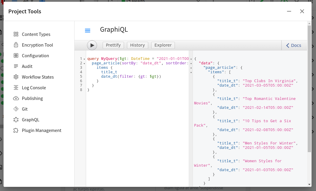The width and height of the screenshot is (316, 191).
Task: Click the Encryption Tool lock icon
Action: pos(16,45)
